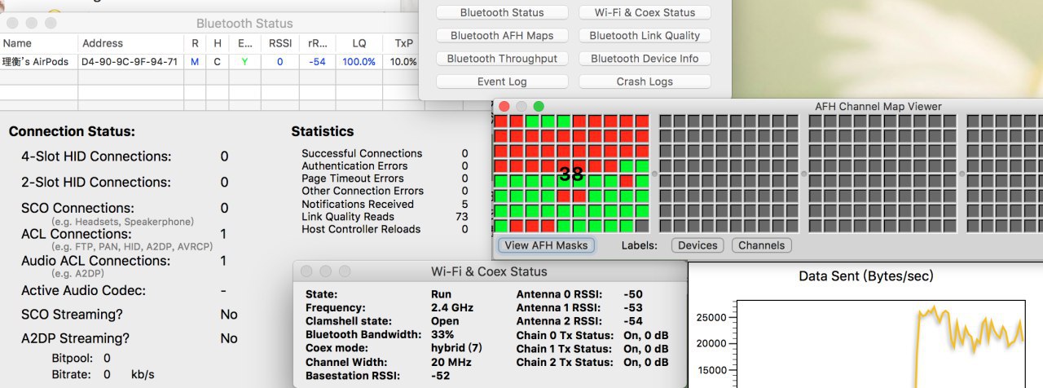
Task: Open Bluetooth Throughput graph
Action: pos(502,58)
